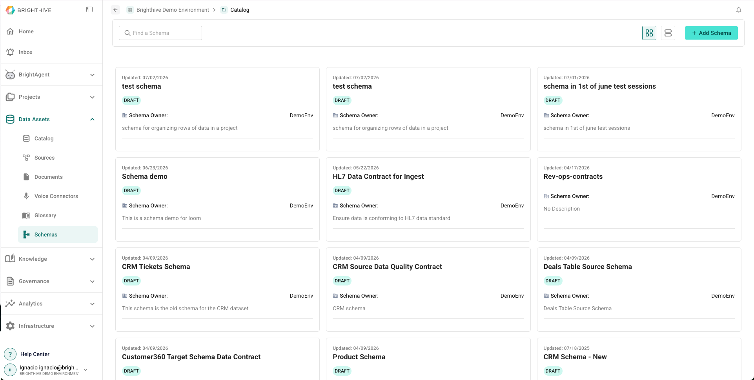Click the Find a Schema search field

pyautogui.click(x=160, y=33)
